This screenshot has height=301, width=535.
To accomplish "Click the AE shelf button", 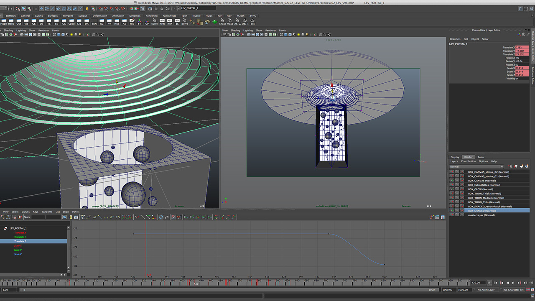I will coord(125,22).
